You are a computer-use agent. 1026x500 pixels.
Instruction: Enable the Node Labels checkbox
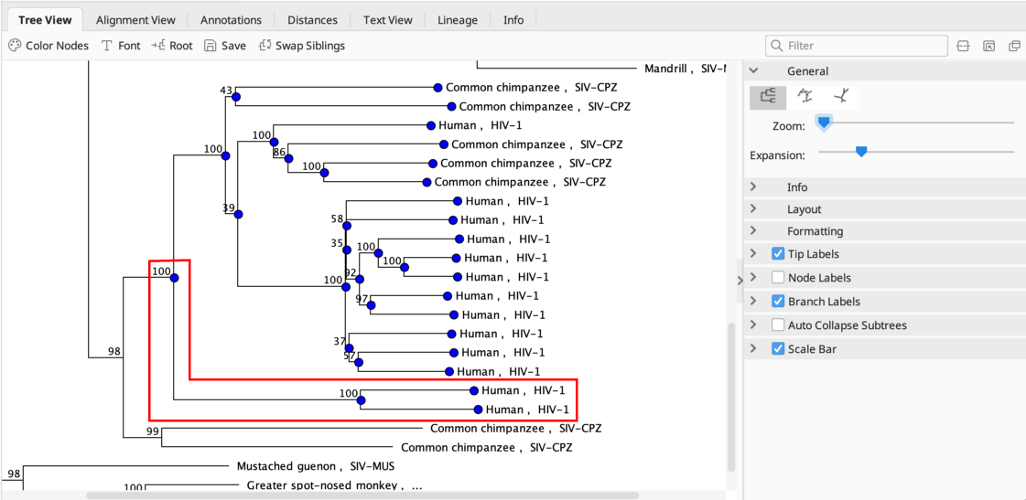tap(778, 278)
